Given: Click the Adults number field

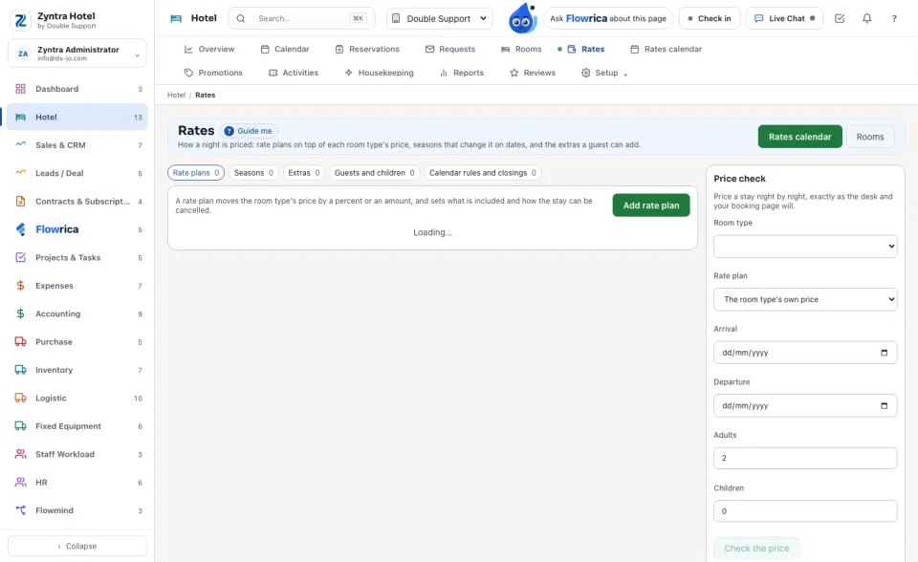Looking at the screenshot, I should click(805, 459).
